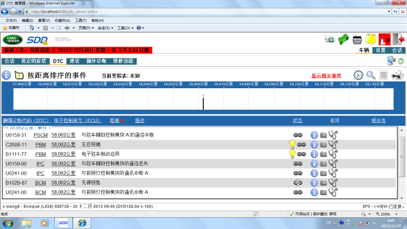Click the exit door icon
The width and height of the screenshot is (407, 229).
398,39
